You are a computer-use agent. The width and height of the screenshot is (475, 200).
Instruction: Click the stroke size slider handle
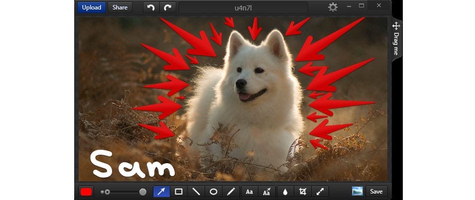point(143,192)
